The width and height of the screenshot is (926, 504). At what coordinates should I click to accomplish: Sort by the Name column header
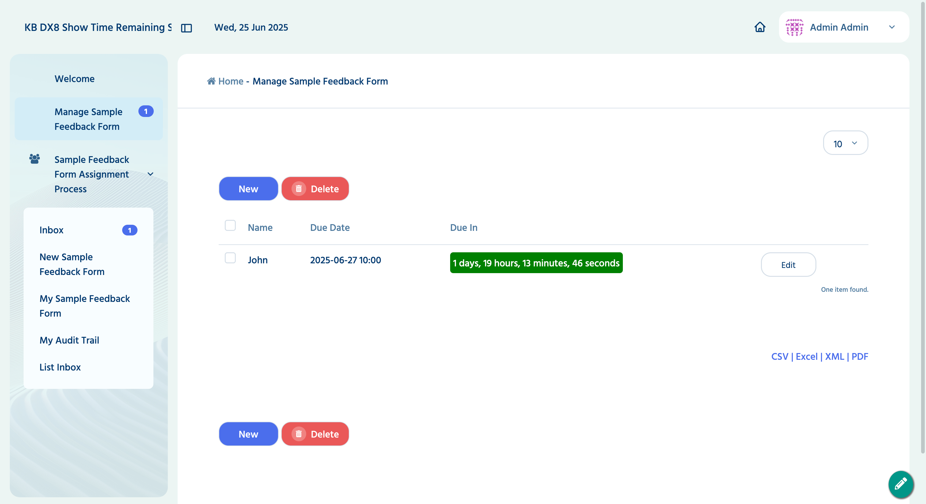(260, 228)
